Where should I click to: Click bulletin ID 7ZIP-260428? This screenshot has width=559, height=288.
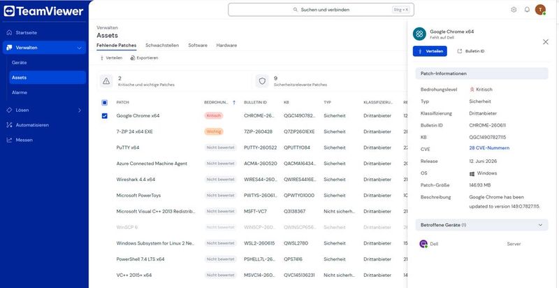coord(258,131)
